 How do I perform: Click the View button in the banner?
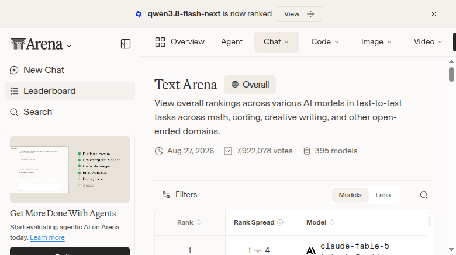coord(299,14)
